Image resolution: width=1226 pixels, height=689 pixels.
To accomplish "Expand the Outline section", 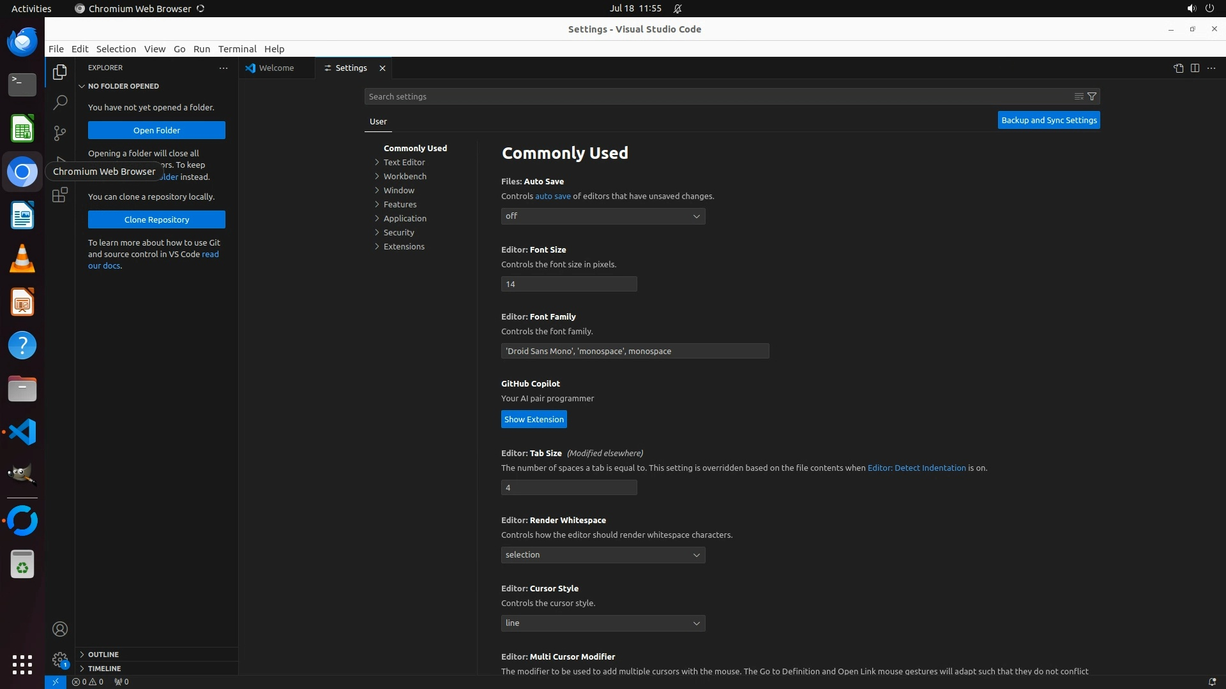I will point(103,655).
